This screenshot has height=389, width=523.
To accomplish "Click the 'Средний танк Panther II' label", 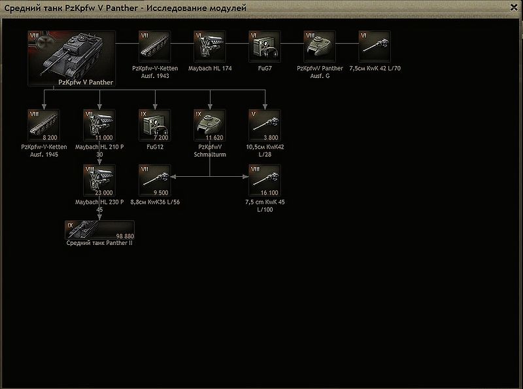I will click(x=99, y=243).
